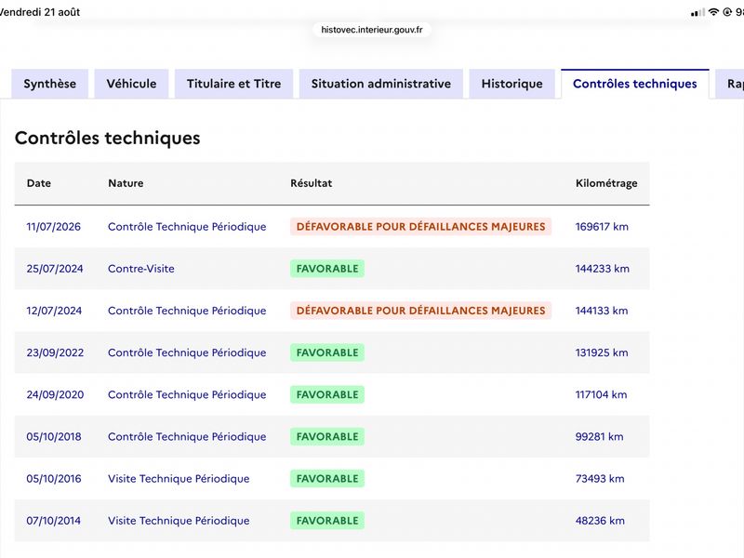This screenshot has height=558, width=744.
Task: Tap the Wi-Fi status icon
Action: coord(713,12)
